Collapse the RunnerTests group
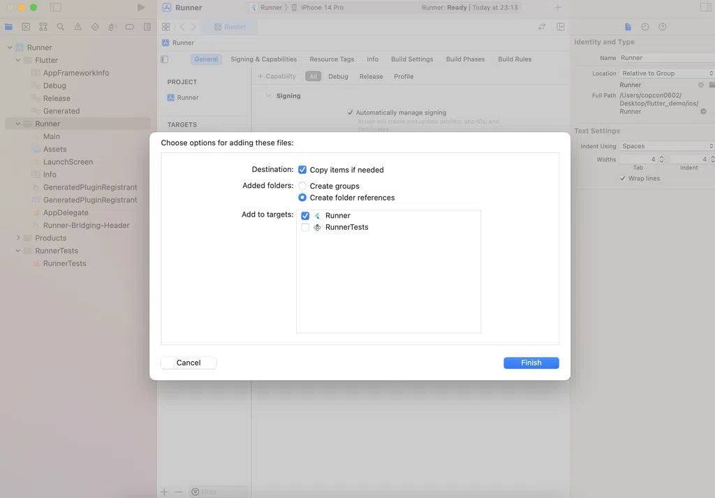Image resolution: width=715 pixels, height=498 pixels. [x=17, y=250]
